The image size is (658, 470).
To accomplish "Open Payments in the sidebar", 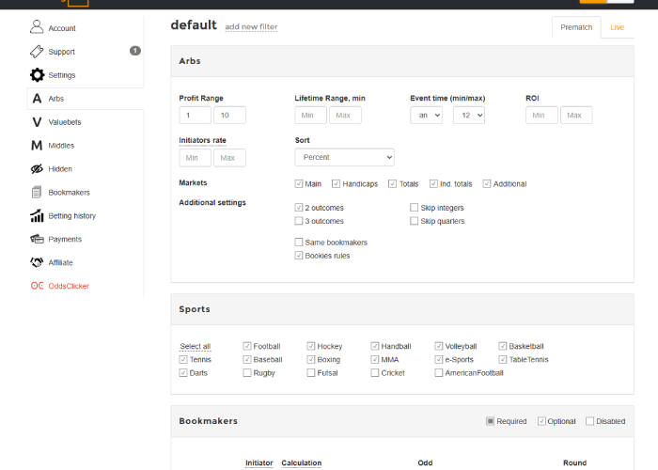I will coord(65,239).
